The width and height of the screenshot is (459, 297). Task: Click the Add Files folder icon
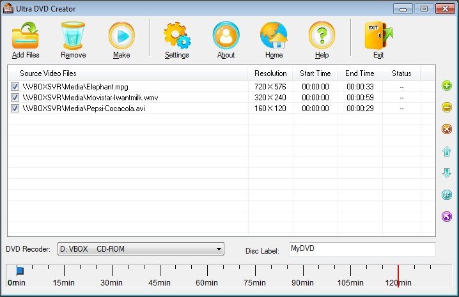(x=25, y=35)
